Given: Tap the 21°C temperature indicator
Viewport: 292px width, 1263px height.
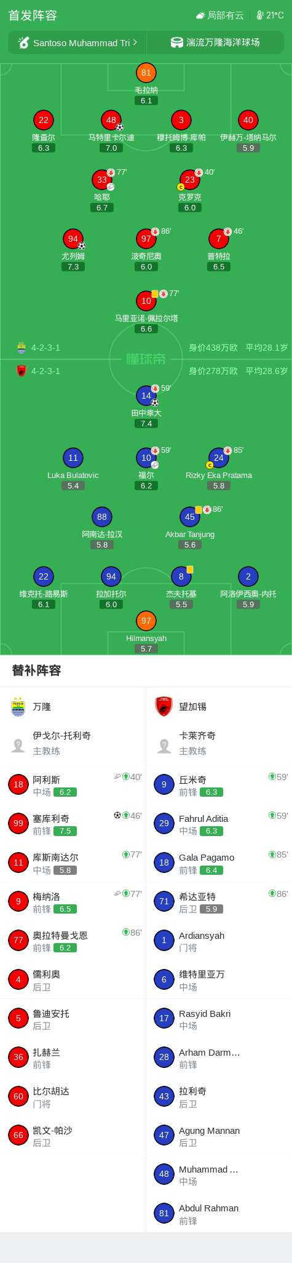Looking at the screenshot, I should tap(270, 15).
